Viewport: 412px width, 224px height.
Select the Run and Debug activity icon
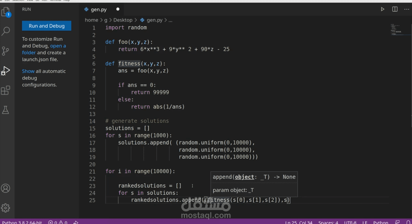click(5, 71)
